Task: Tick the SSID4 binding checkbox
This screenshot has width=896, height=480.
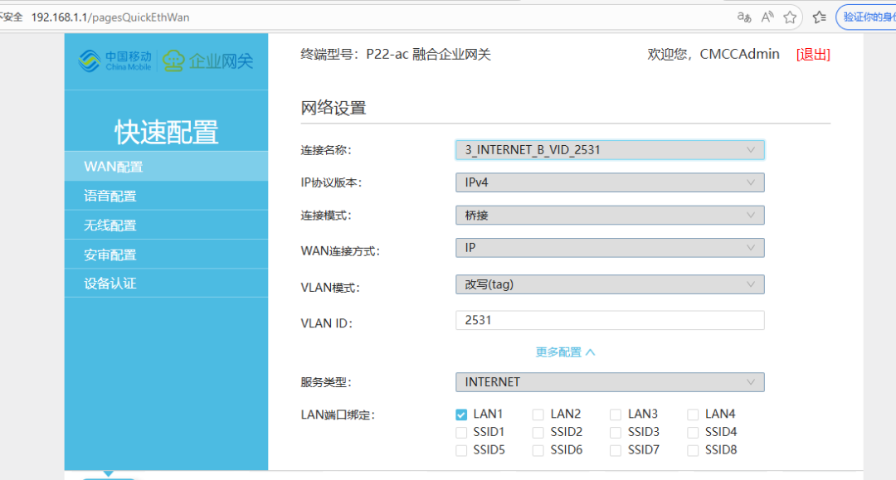Action: (693, 433)
